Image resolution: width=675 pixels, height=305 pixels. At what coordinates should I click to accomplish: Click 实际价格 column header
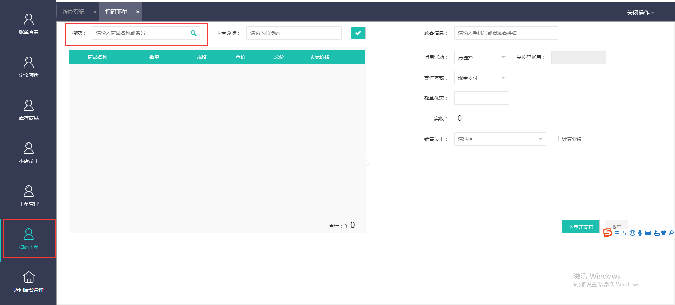320,57
